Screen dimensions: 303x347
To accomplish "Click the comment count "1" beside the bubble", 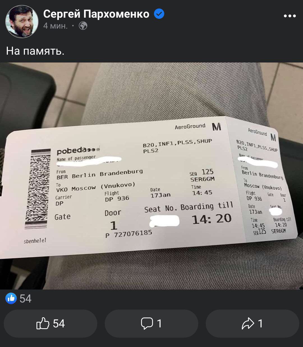I will (159, 324).
